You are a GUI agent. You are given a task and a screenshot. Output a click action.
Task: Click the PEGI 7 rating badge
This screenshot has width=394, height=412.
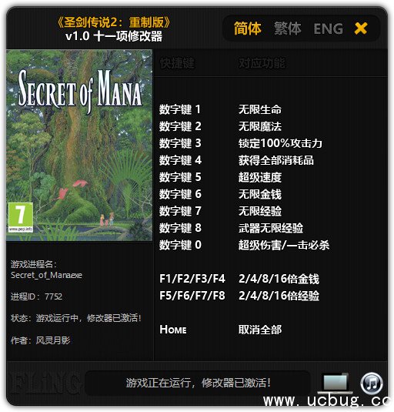(21, 217)
